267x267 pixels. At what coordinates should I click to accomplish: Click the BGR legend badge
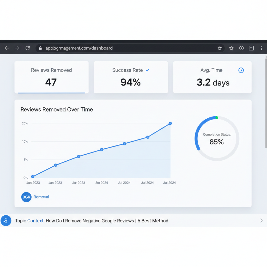(x=26, y=197)
